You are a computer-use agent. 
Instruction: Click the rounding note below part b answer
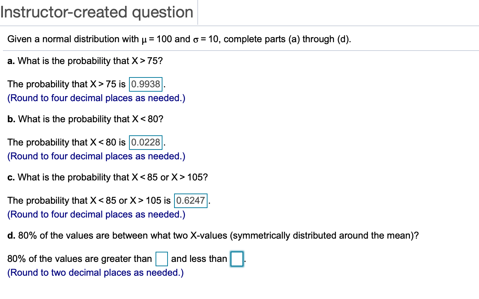click(96, 156)
